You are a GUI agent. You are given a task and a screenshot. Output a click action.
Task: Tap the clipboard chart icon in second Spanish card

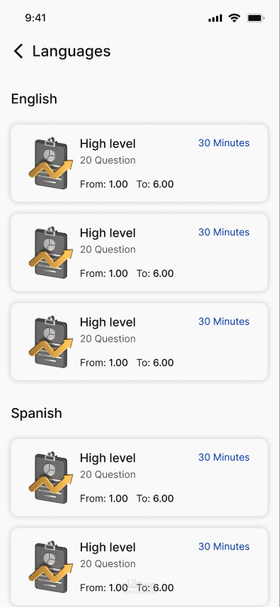(x=50, y=566)
